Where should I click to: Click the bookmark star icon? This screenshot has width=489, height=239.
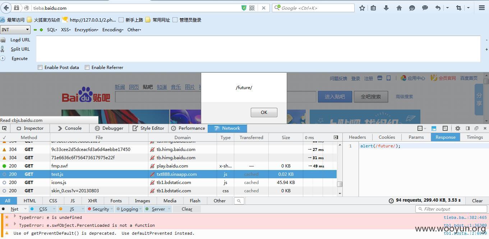coord(362,8)
